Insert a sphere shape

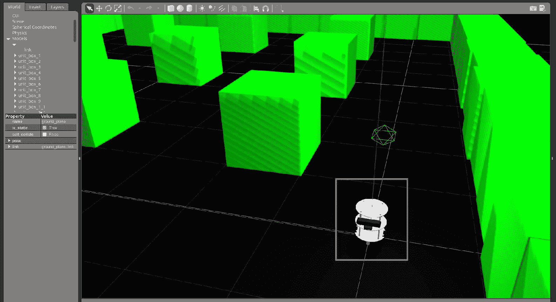tap(180, 8)
